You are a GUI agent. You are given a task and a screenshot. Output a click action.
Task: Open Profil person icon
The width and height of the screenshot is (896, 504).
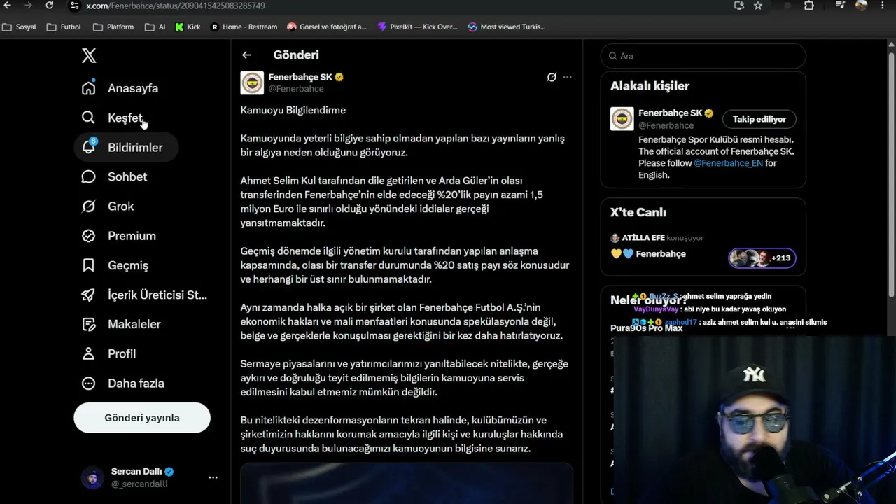coord(88,353)
